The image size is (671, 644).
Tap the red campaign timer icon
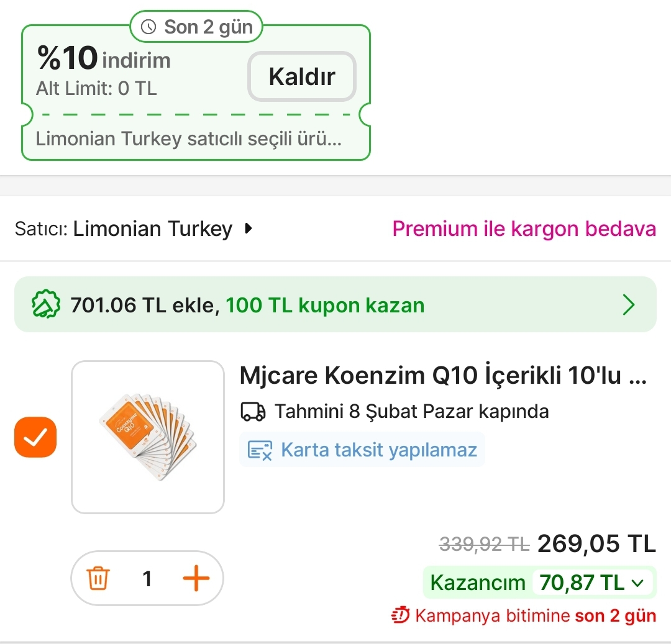point(401,615)
